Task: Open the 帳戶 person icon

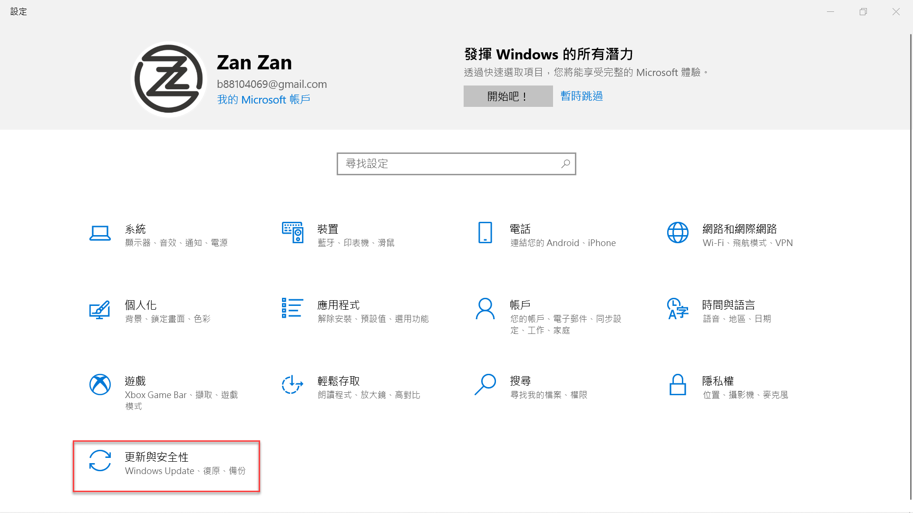Action: click(485, 309)
